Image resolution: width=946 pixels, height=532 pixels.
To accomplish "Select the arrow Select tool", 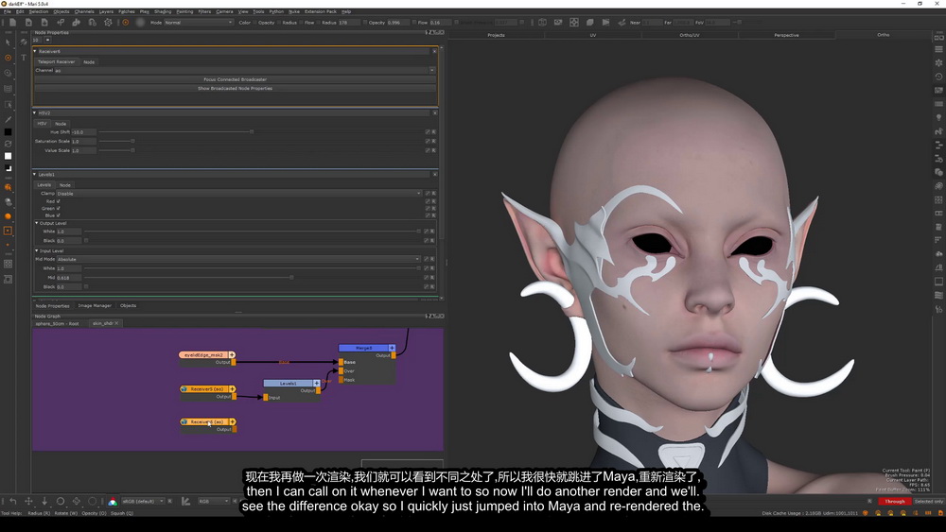I will (8, 43).
